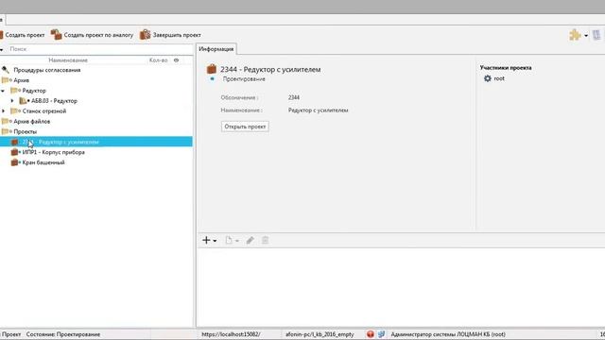Open the dropdown arrow beside the puzzle icon

point(586,36)
